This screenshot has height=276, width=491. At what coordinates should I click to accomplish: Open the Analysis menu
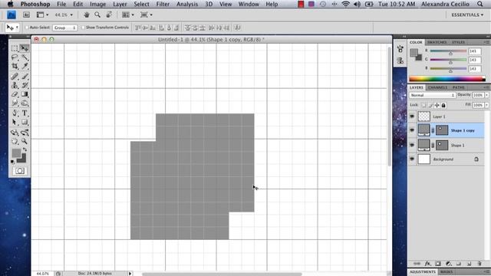pyautogui.click(x=187, y=4)
